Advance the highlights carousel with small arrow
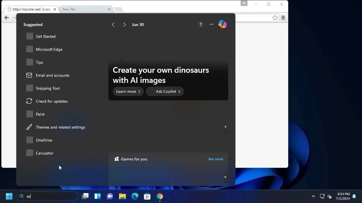The height and width of the screenshot is (203, 362). coord(225,127)
